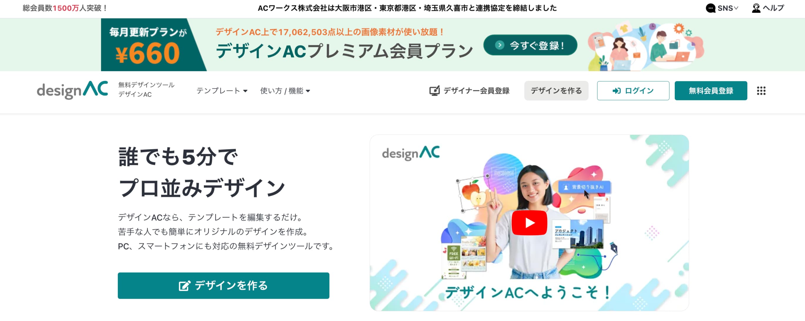Click the 今すぐ登録! banner button

[530, 45]
